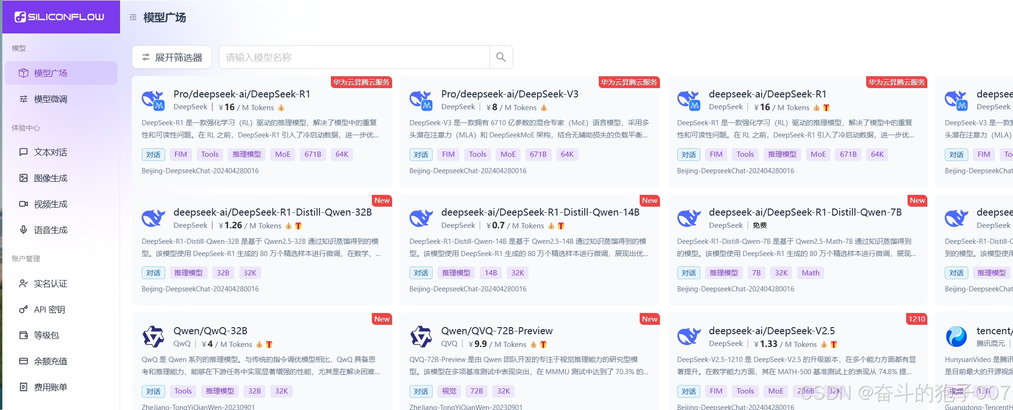Click the whale logo on R1-Distill-Qwen-14B card
Screen dimensions: 1013x410
(x=421, y=218)
